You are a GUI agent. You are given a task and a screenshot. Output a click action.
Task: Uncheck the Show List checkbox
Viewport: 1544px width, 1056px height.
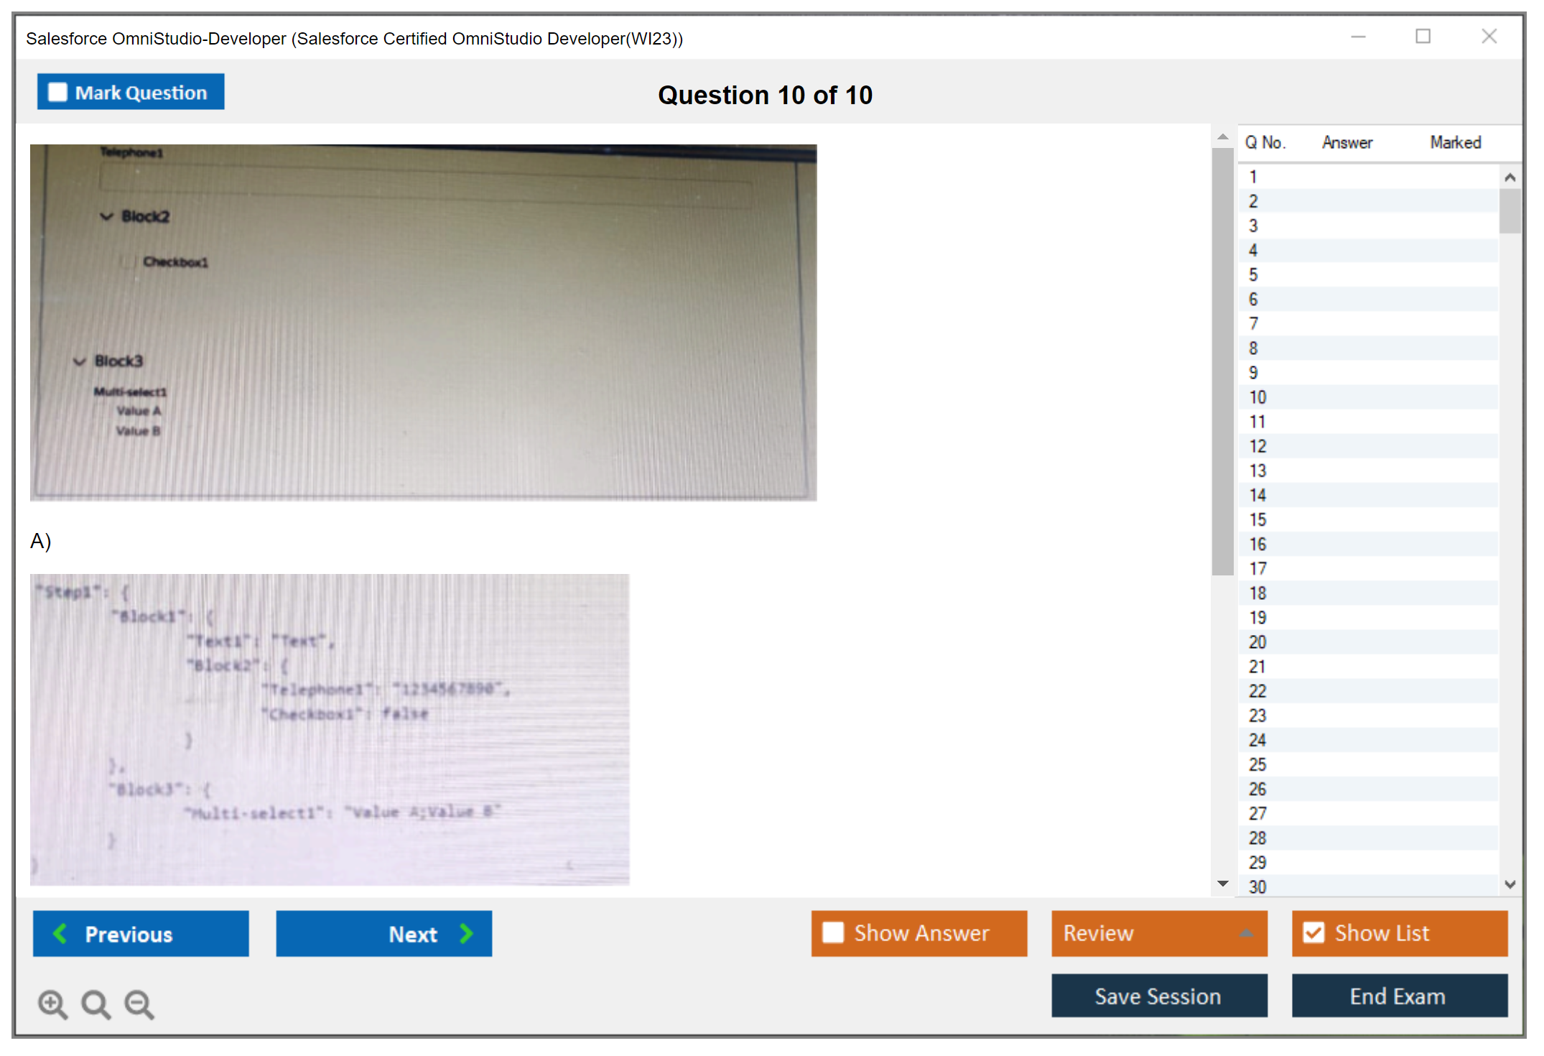point(1313,932)
